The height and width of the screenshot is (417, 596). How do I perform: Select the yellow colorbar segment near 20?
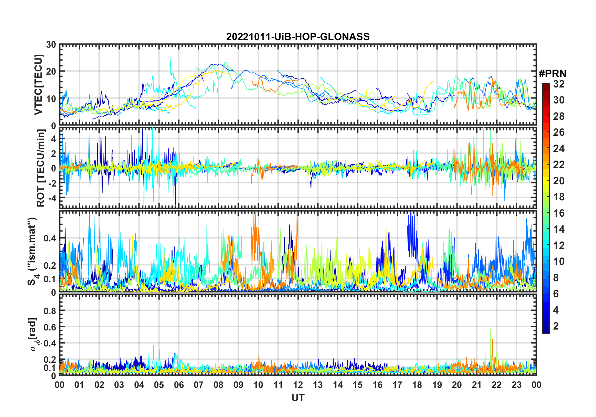point(546,181)
